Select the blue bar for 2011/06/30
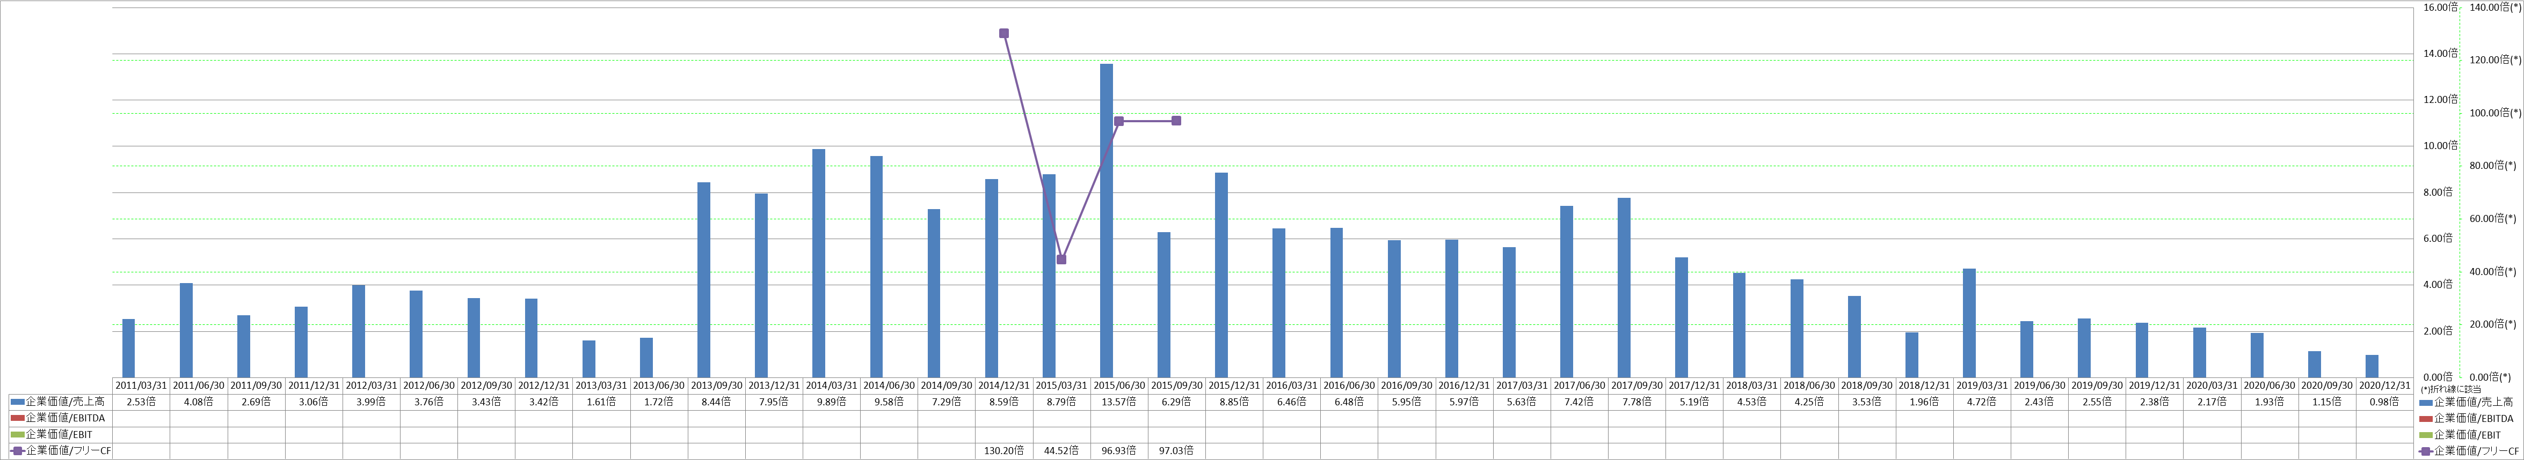The image size is (2524, 460). (186, 330)
